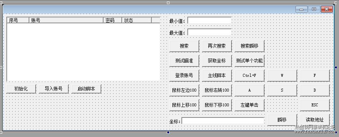Screen dimensions: 339x137
Task: Focus the 最小值 input field
Action: coord(209,20)
